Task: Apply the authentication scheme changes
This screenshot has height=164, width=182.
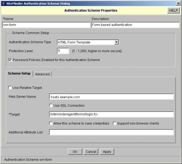Action: click(x=107, y=152)
